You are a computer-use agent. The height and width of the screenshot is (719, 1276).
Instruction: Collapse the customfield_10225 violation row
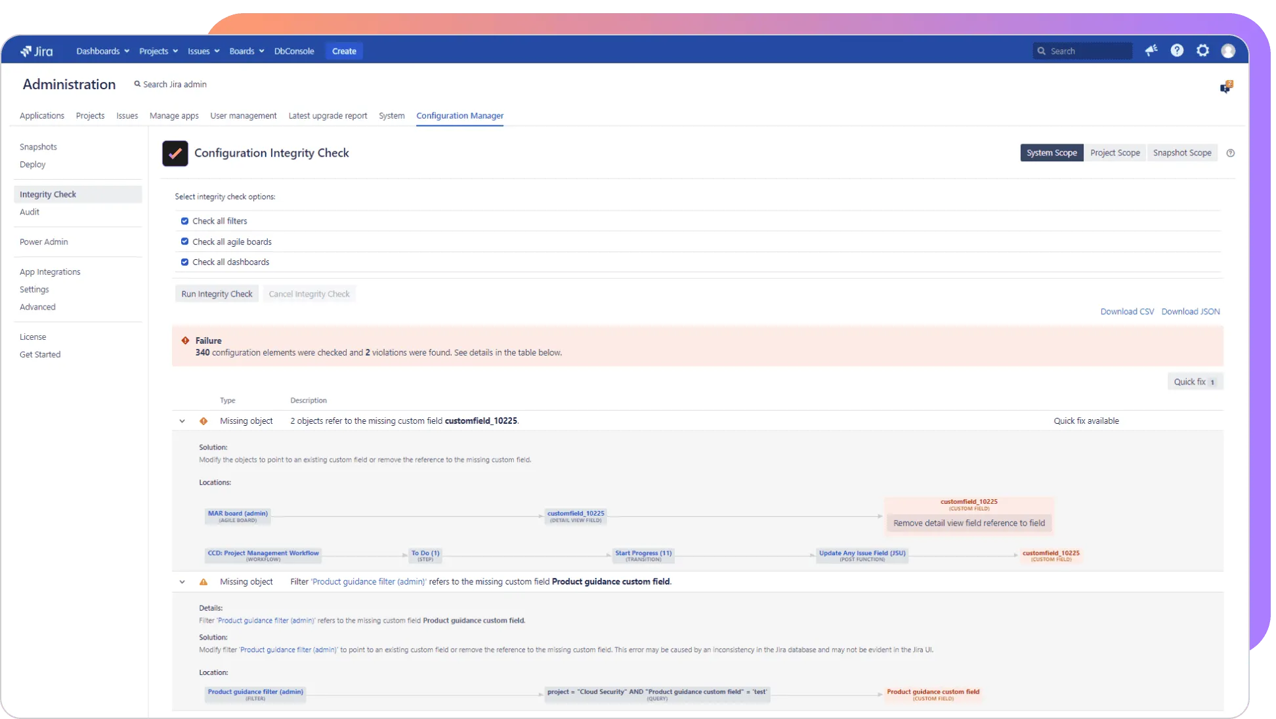182,421
